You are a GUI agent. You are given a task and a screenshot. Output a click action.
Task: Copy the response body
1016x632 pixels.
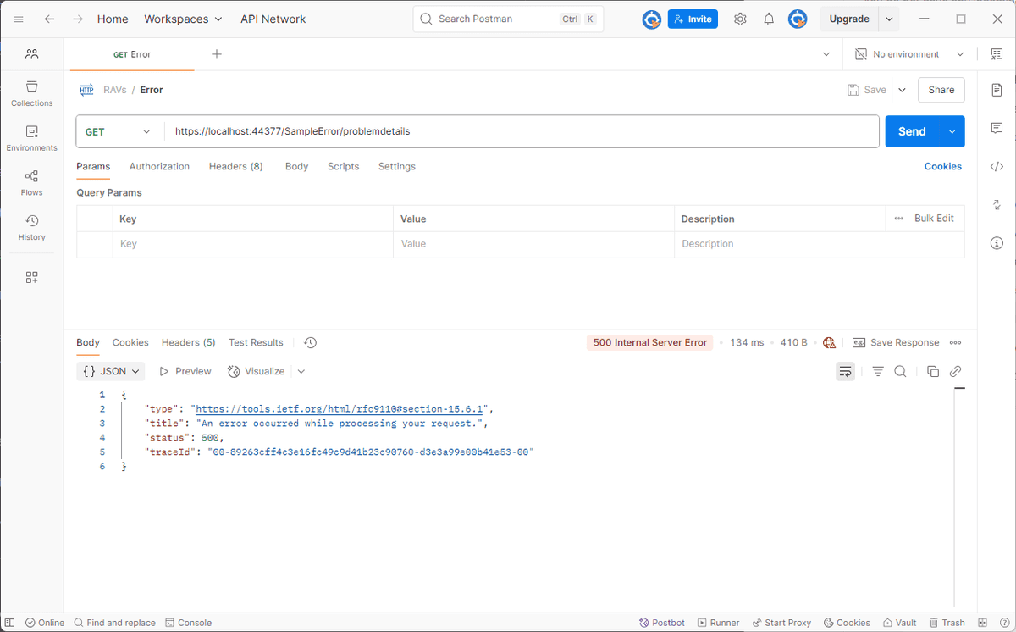click(932, 371)
